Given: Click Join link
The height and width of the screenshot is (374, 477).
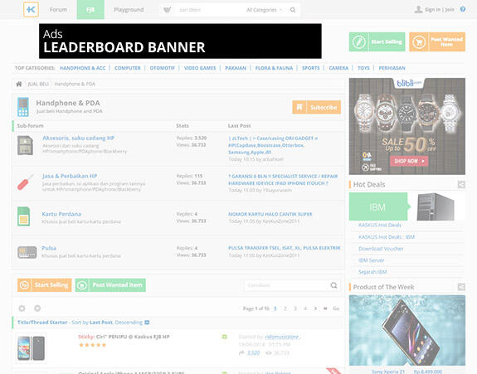Looking at the screenshot, I should click(450, 10).
